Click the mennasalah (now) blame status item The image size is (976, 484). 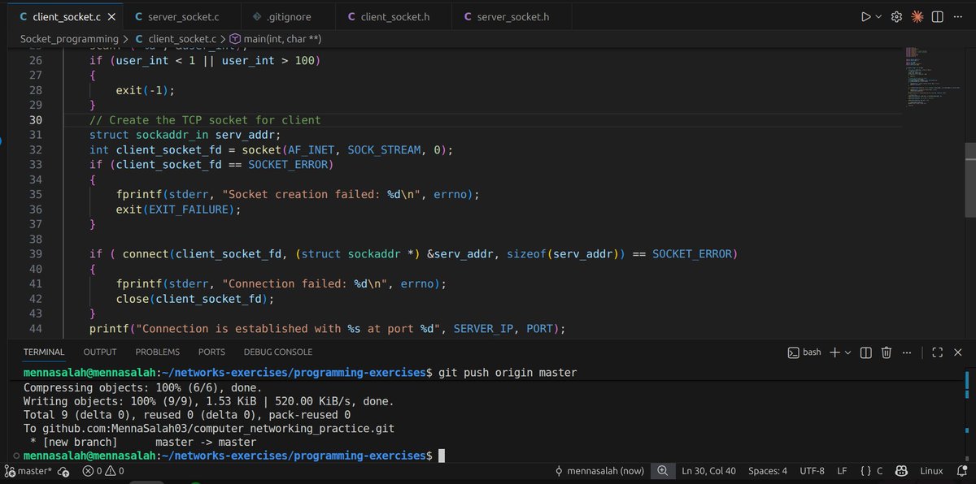(599, 471)
